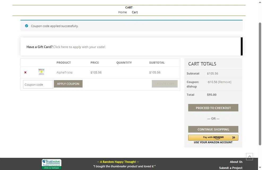Open the gift card code link
This screenshot has height=170, width=262.
pyautogui.click(x=79, y=47)
